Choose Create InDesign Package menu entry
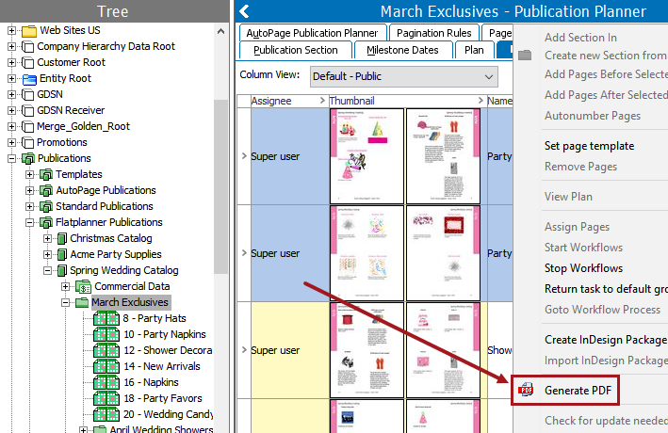Viewport: 668px width, 433px height. pyautogui.click(x=605, y=340)
